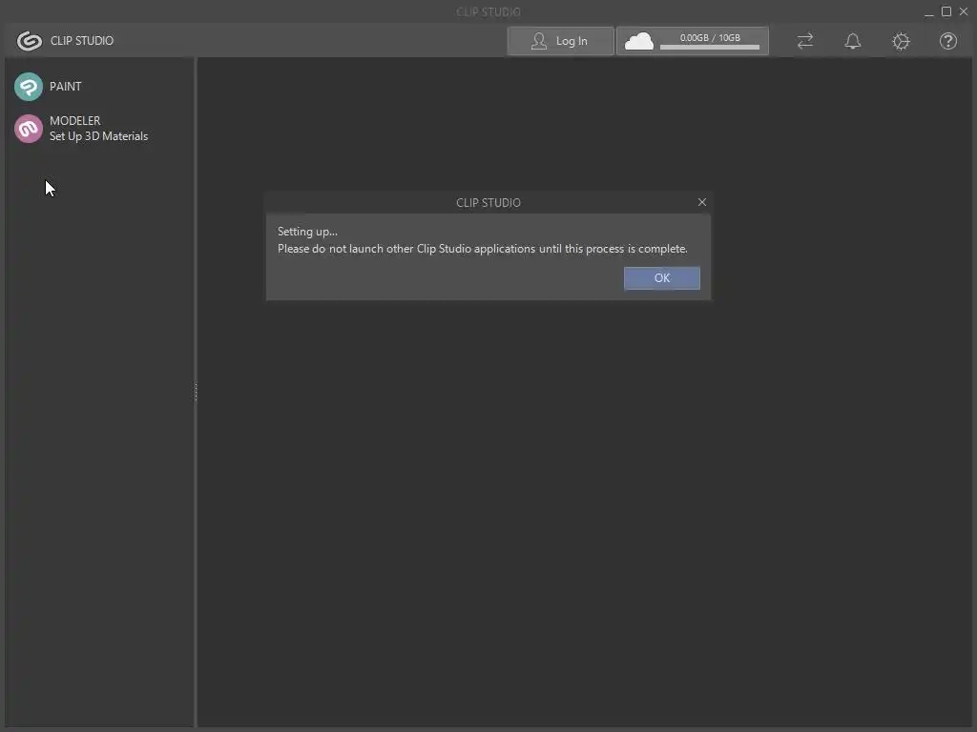Click the sidebar splitter handle
The image size is (977, 732).
(x=196, y=392)
